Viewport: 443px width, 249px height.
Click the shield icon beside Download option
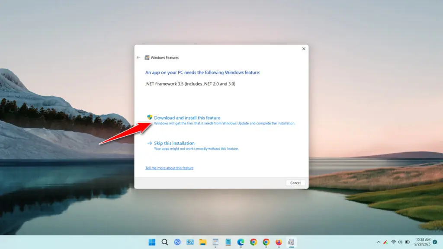pyautogui.click(x=151, y=118)
